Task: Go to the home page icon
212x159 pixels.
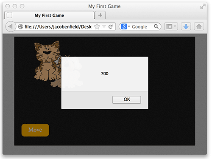Action: point(199,26)
